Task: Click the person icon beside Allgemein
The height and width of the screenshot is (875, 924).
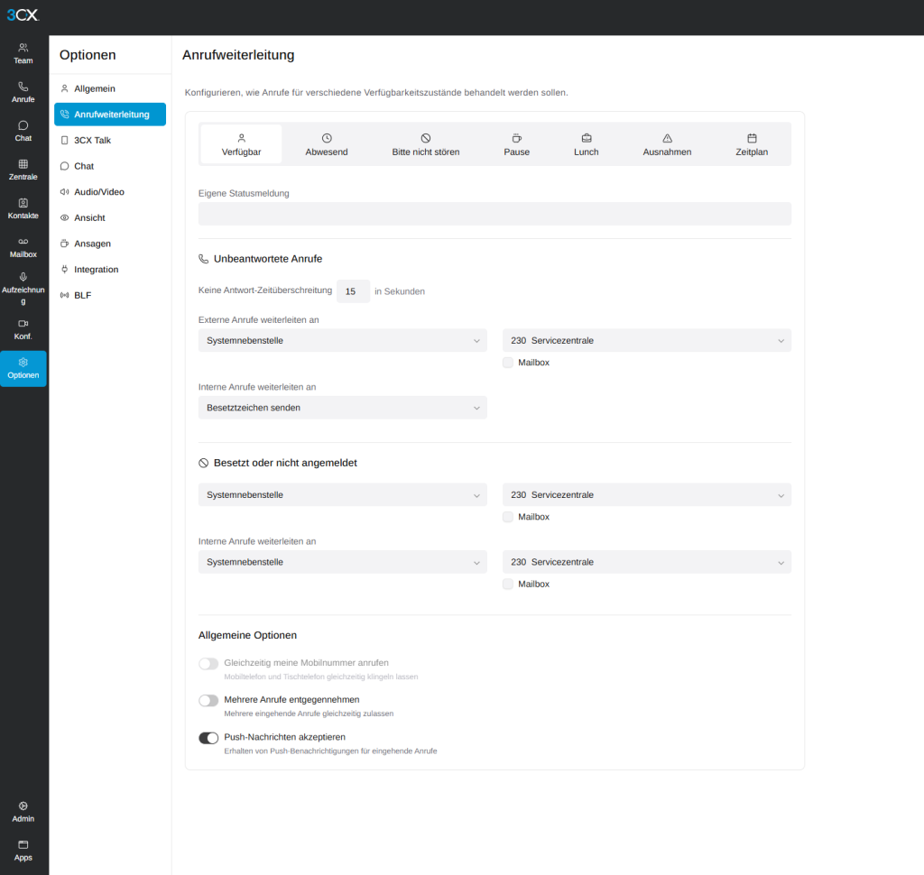Action: (65, 88)
